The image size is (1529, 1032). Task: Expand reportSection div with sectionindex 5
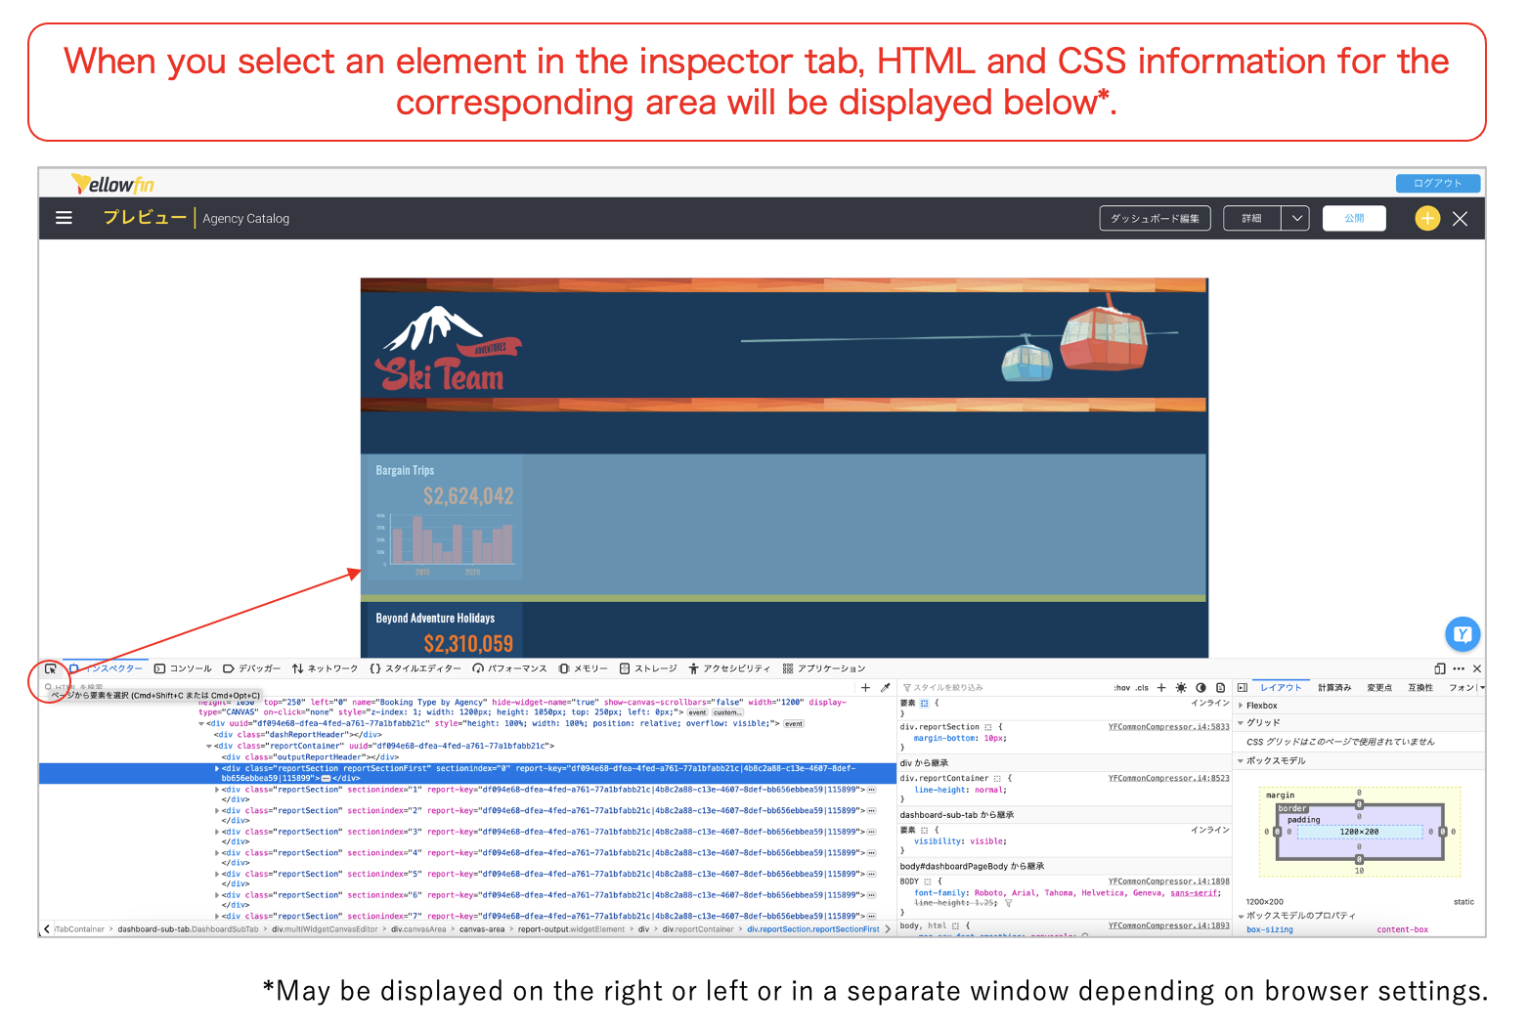click(217, 874)
